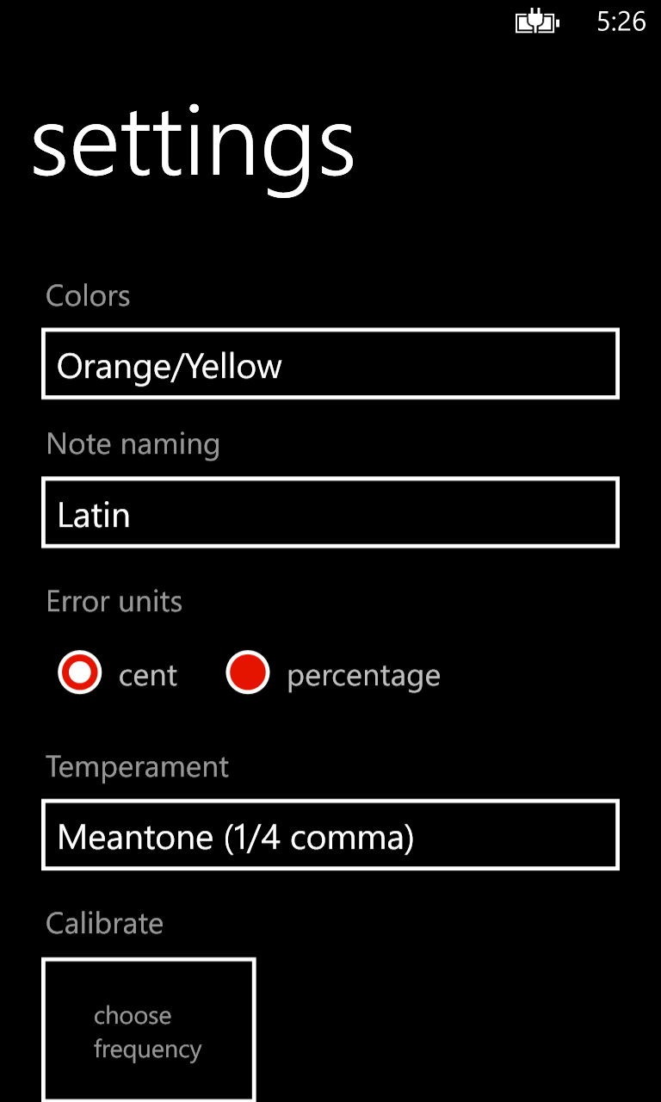The width and height of the screenshot is (661, 1102).
Task: Select the percentage radio button circle
Action: point(248,673)
